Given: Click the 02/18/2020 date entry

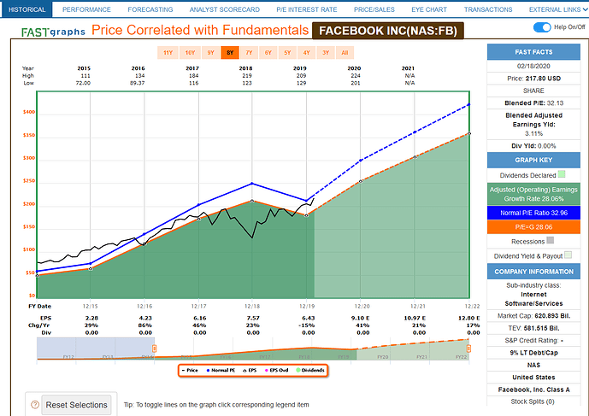Looking at the screenshot, I should 533,66.
